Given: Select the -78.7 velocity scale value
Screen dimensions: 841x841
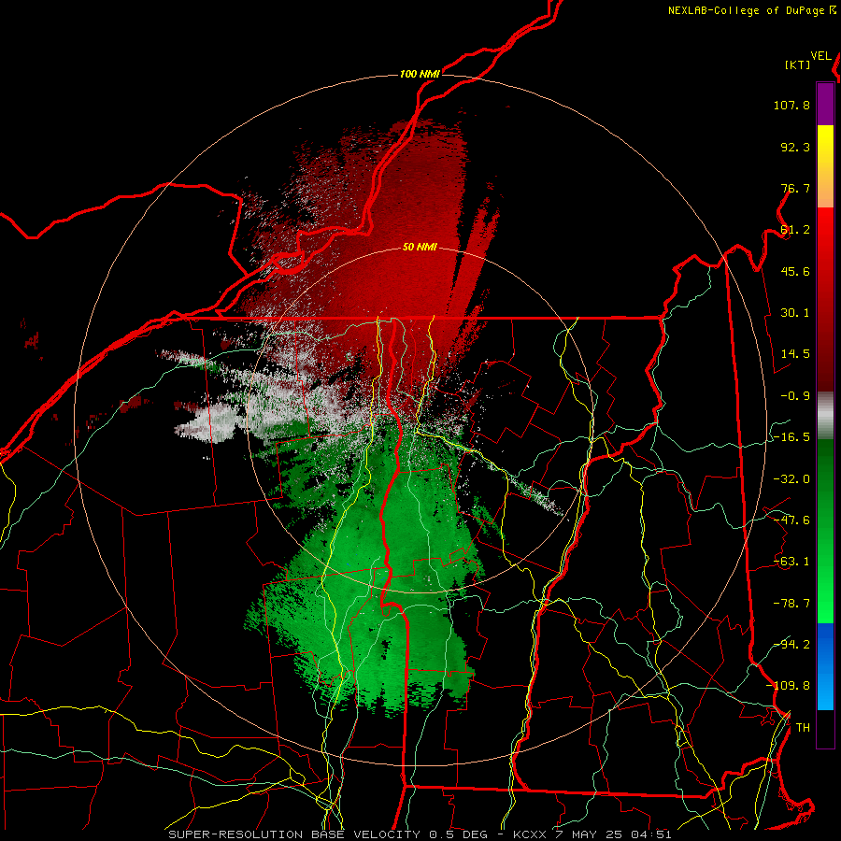Looking at the screenshot, I should click(791, 604).
